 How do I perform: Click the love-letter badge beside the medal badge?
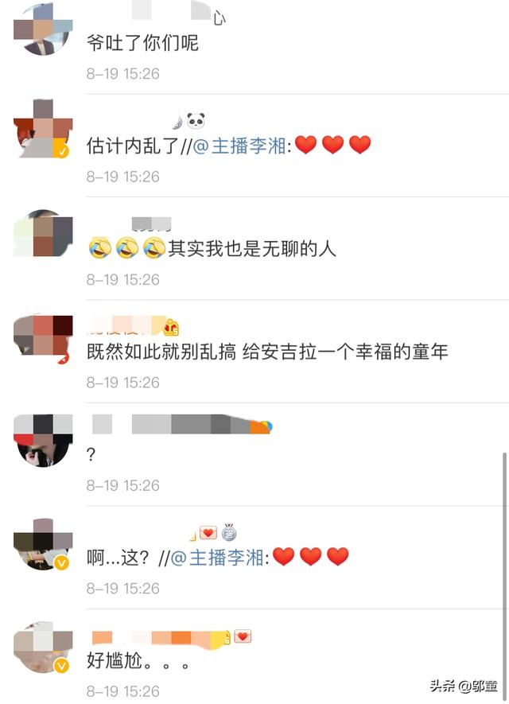[208, 532]
